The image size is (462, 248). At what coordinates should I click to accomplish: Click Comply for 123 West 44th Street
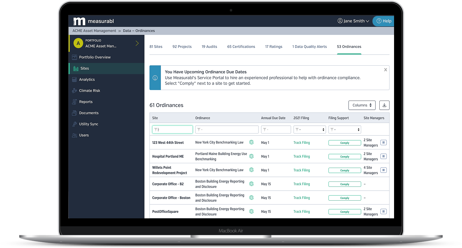click(x=345, y=143)
